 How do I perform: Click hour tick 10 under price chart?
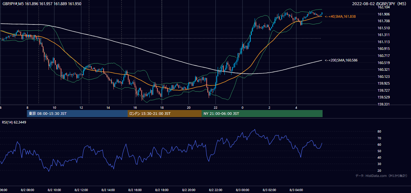54,108
